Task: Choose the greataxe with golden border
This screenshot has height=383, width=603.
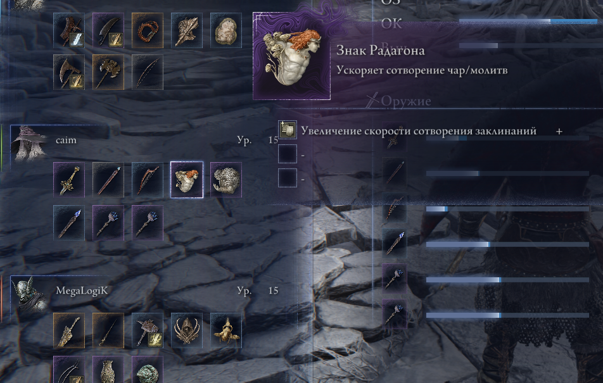Action: (108, 72)
